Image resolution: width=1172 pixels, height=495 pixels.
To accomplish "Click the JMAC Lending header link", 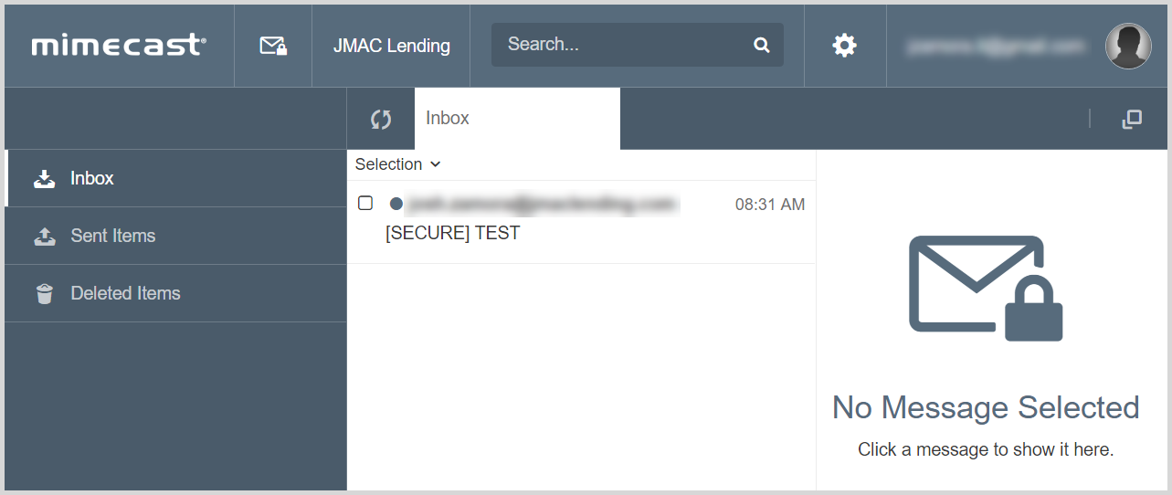I will 392,46.
